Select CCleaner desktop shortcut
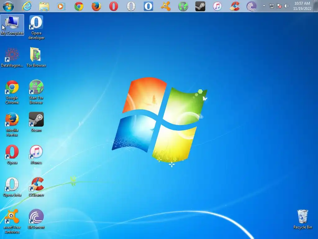 point(36,187)
